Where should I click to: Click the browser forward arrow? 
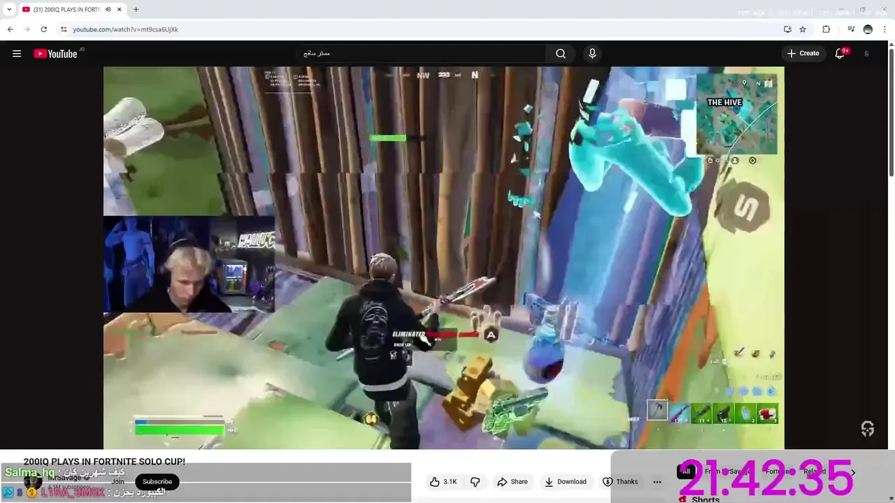[27, 29]
